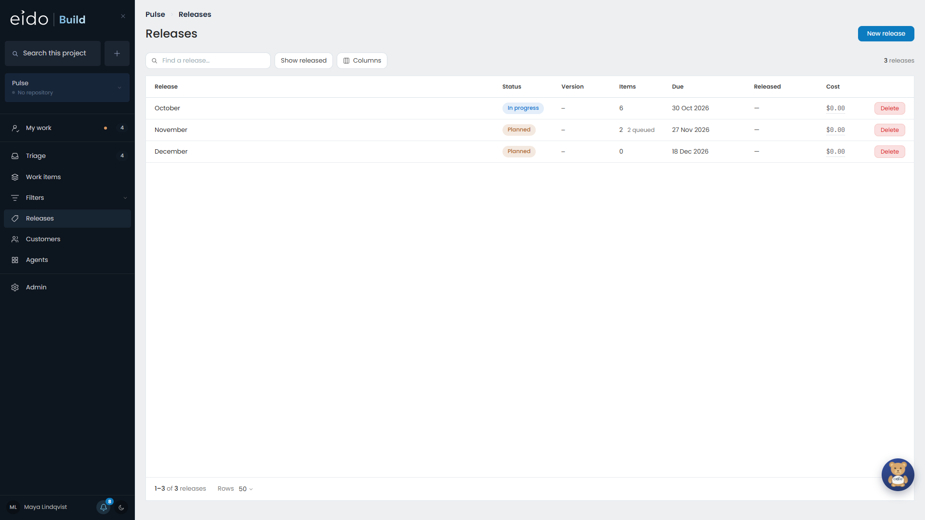Click the eido Build logo
This screenshot has width=925, height=520.
(48, 19)
